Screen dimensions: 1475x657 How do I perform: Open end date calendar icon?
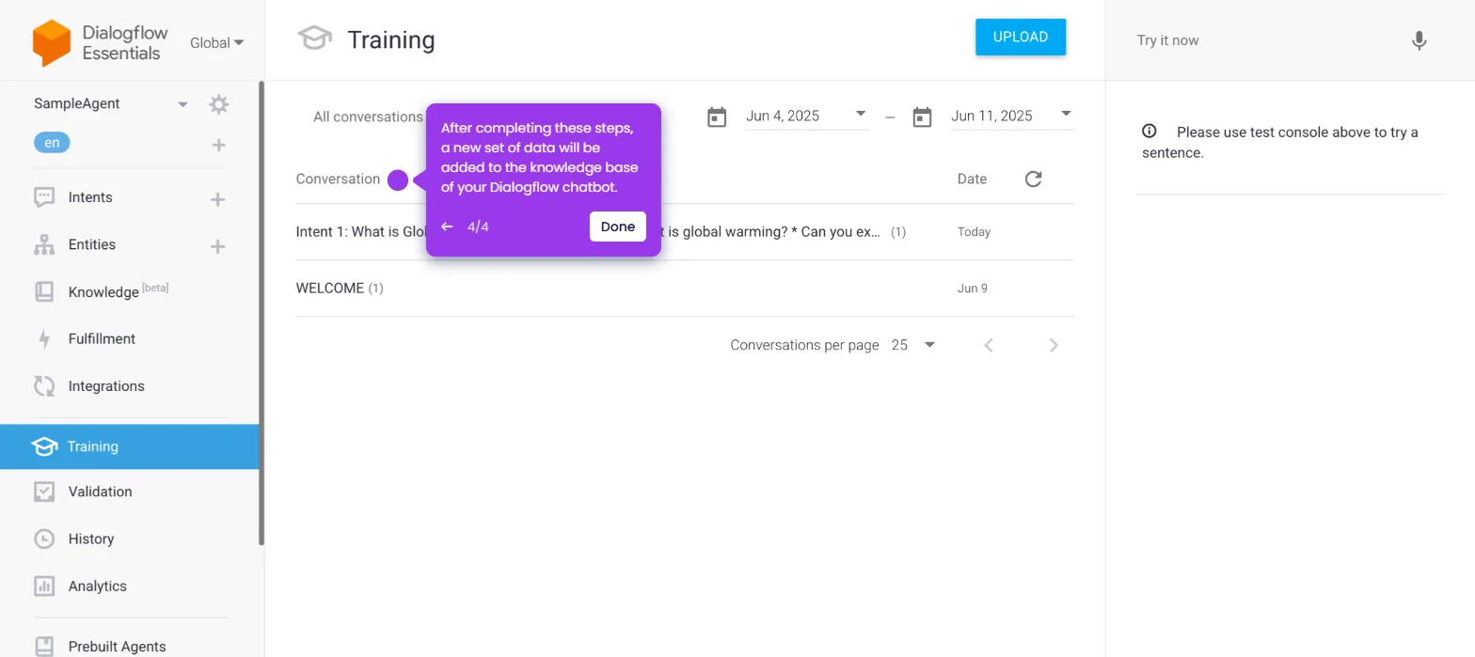pos(922,117)
